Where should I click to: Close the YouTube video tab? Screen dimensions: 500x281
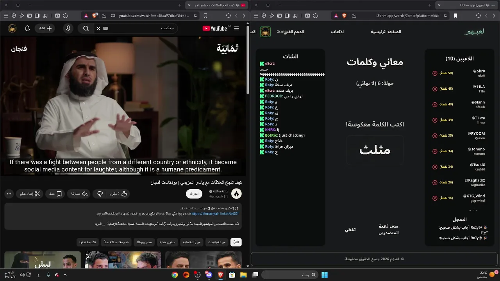189,5
